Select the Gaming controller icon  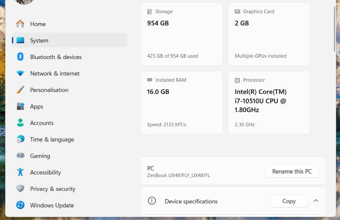pos(20,156)
